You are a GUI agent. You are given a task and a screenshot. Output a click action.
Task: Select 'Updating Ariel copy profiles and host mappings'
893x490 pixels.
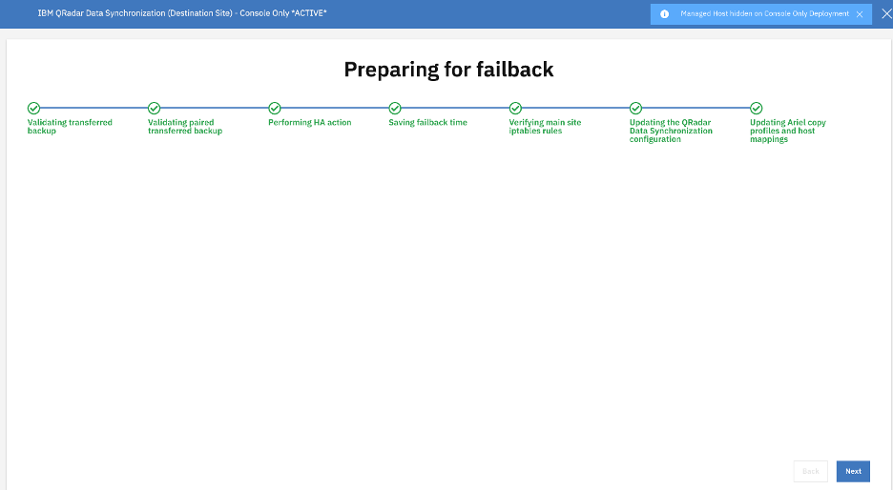(x=788, y=131)
